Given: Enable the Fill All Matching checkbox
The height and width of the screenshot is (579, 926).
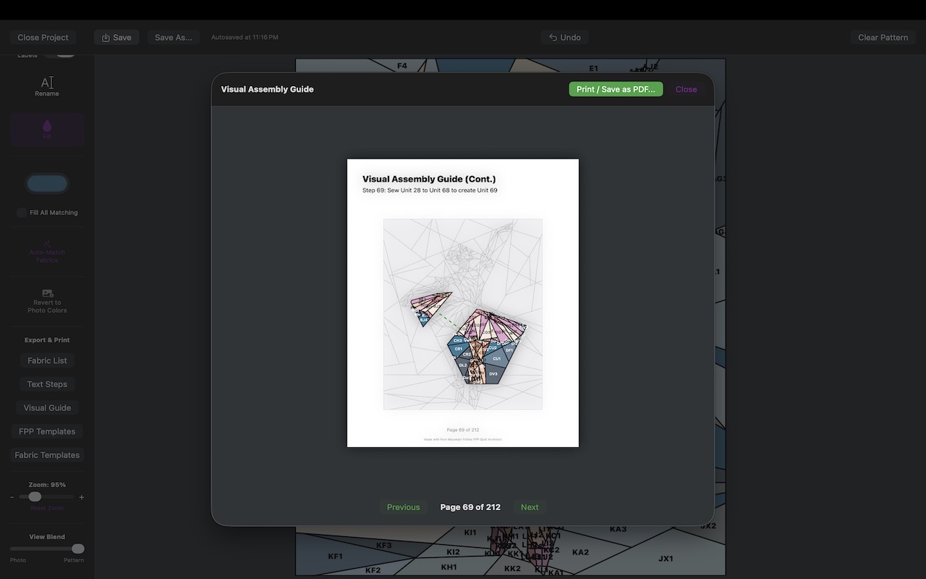Looking at the screenshot, I should click(x=22, y=212).
